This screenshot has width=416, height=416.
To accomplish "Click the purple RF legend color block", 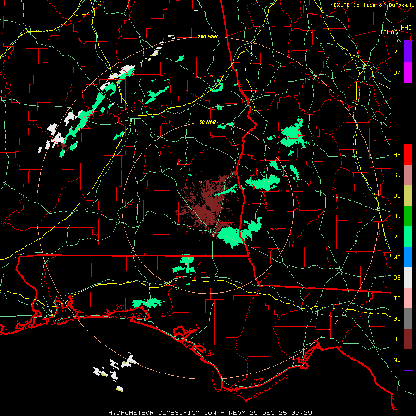I will (408, 52).
